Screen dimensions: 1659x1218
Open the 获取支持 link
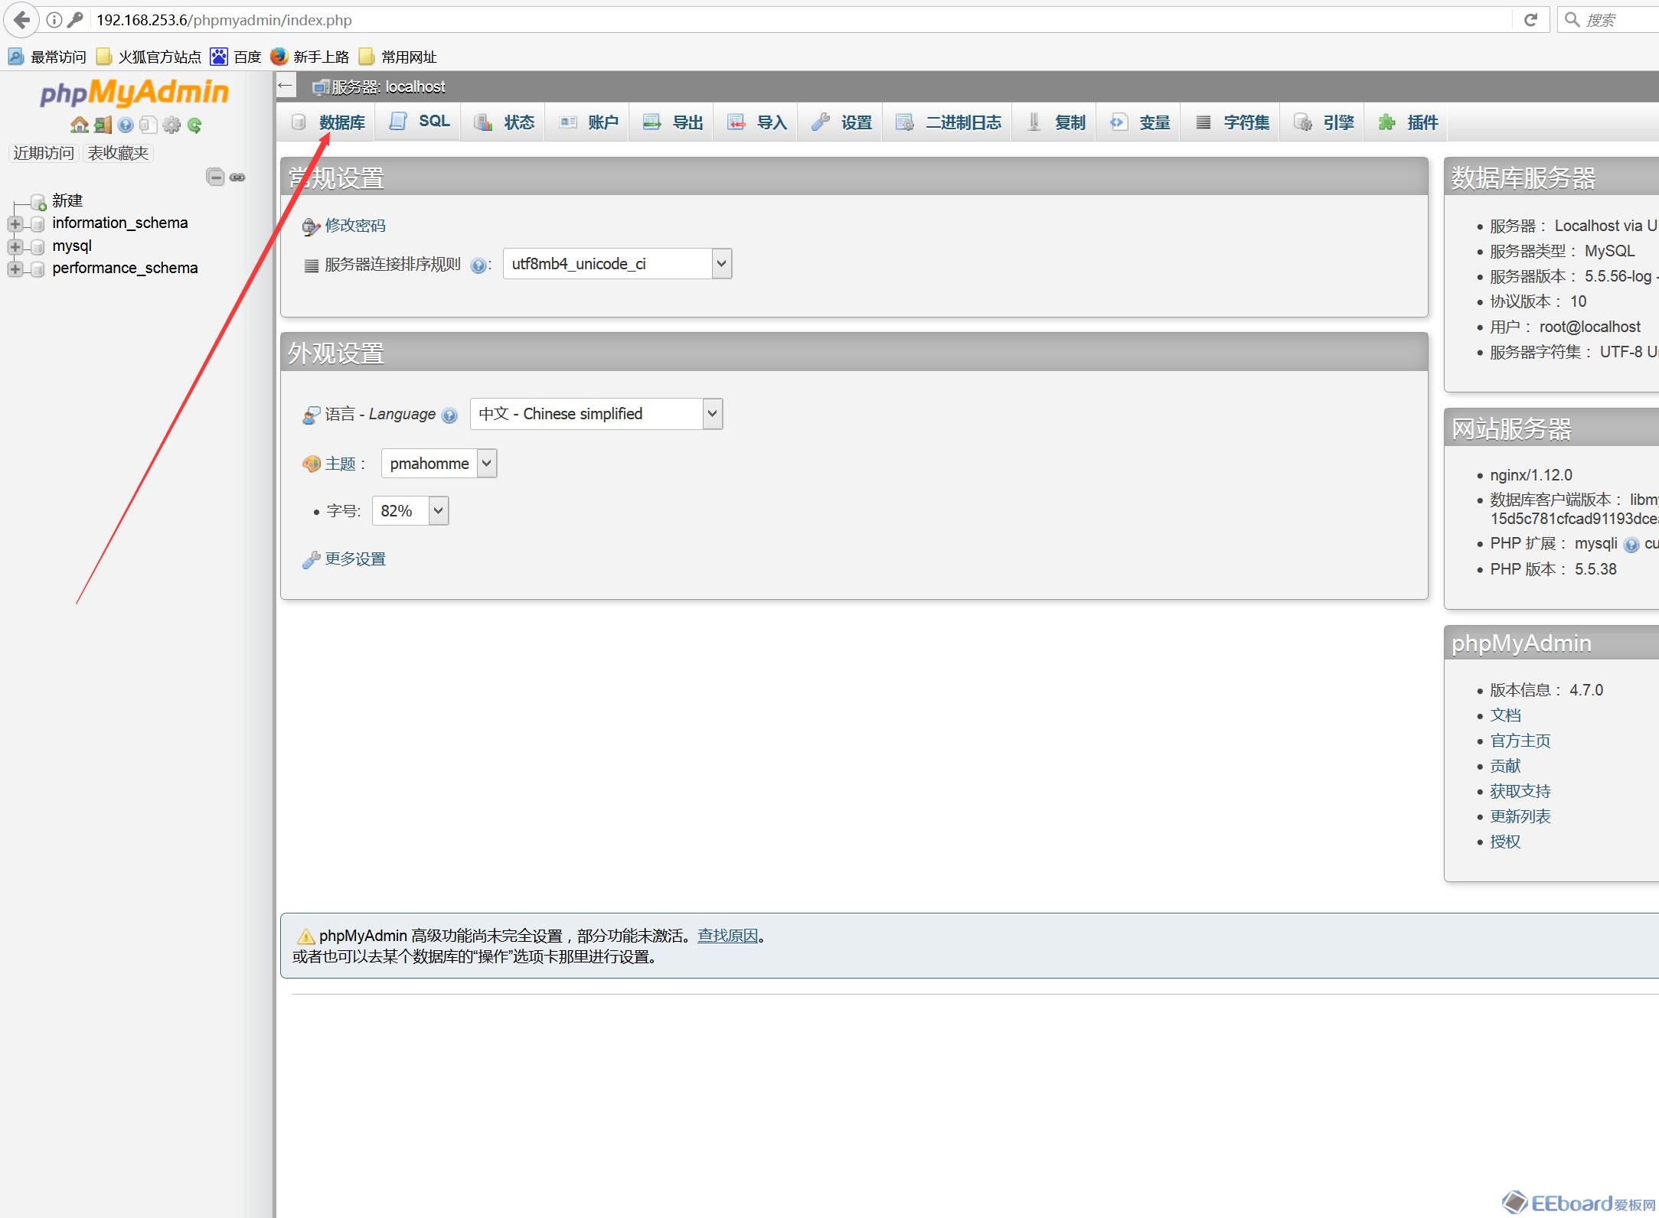[1520, 791]
